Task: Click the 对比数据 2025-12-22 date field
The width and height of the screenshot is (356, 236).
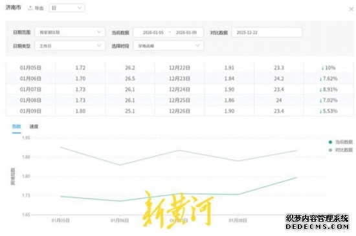Action: (x=267, y=32)
